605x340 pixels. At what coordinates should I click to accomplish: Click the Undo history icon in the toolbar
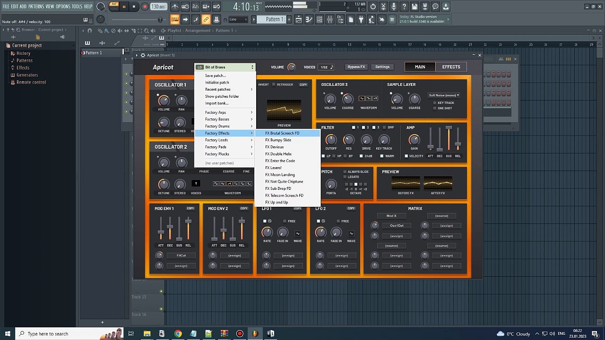pos(373,7)
